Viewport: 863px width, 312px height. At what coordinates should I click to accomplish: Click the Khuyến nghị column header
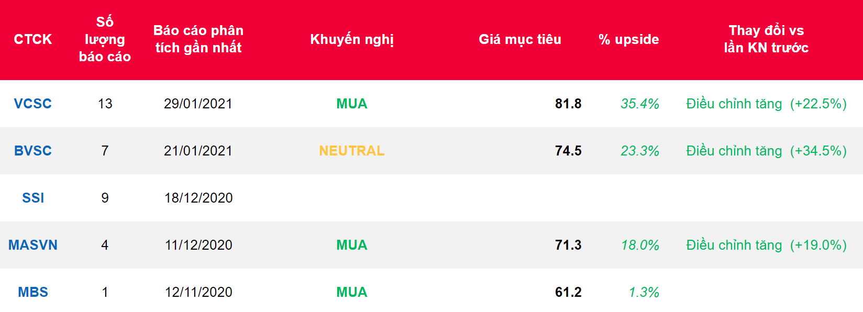(x=352, y=39)
